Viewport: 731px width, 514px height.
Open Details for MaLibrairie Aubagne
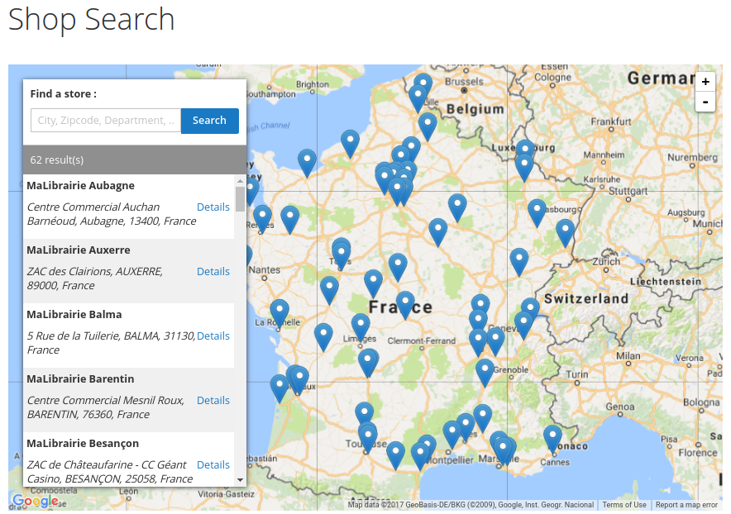click(x=213, y=207)
